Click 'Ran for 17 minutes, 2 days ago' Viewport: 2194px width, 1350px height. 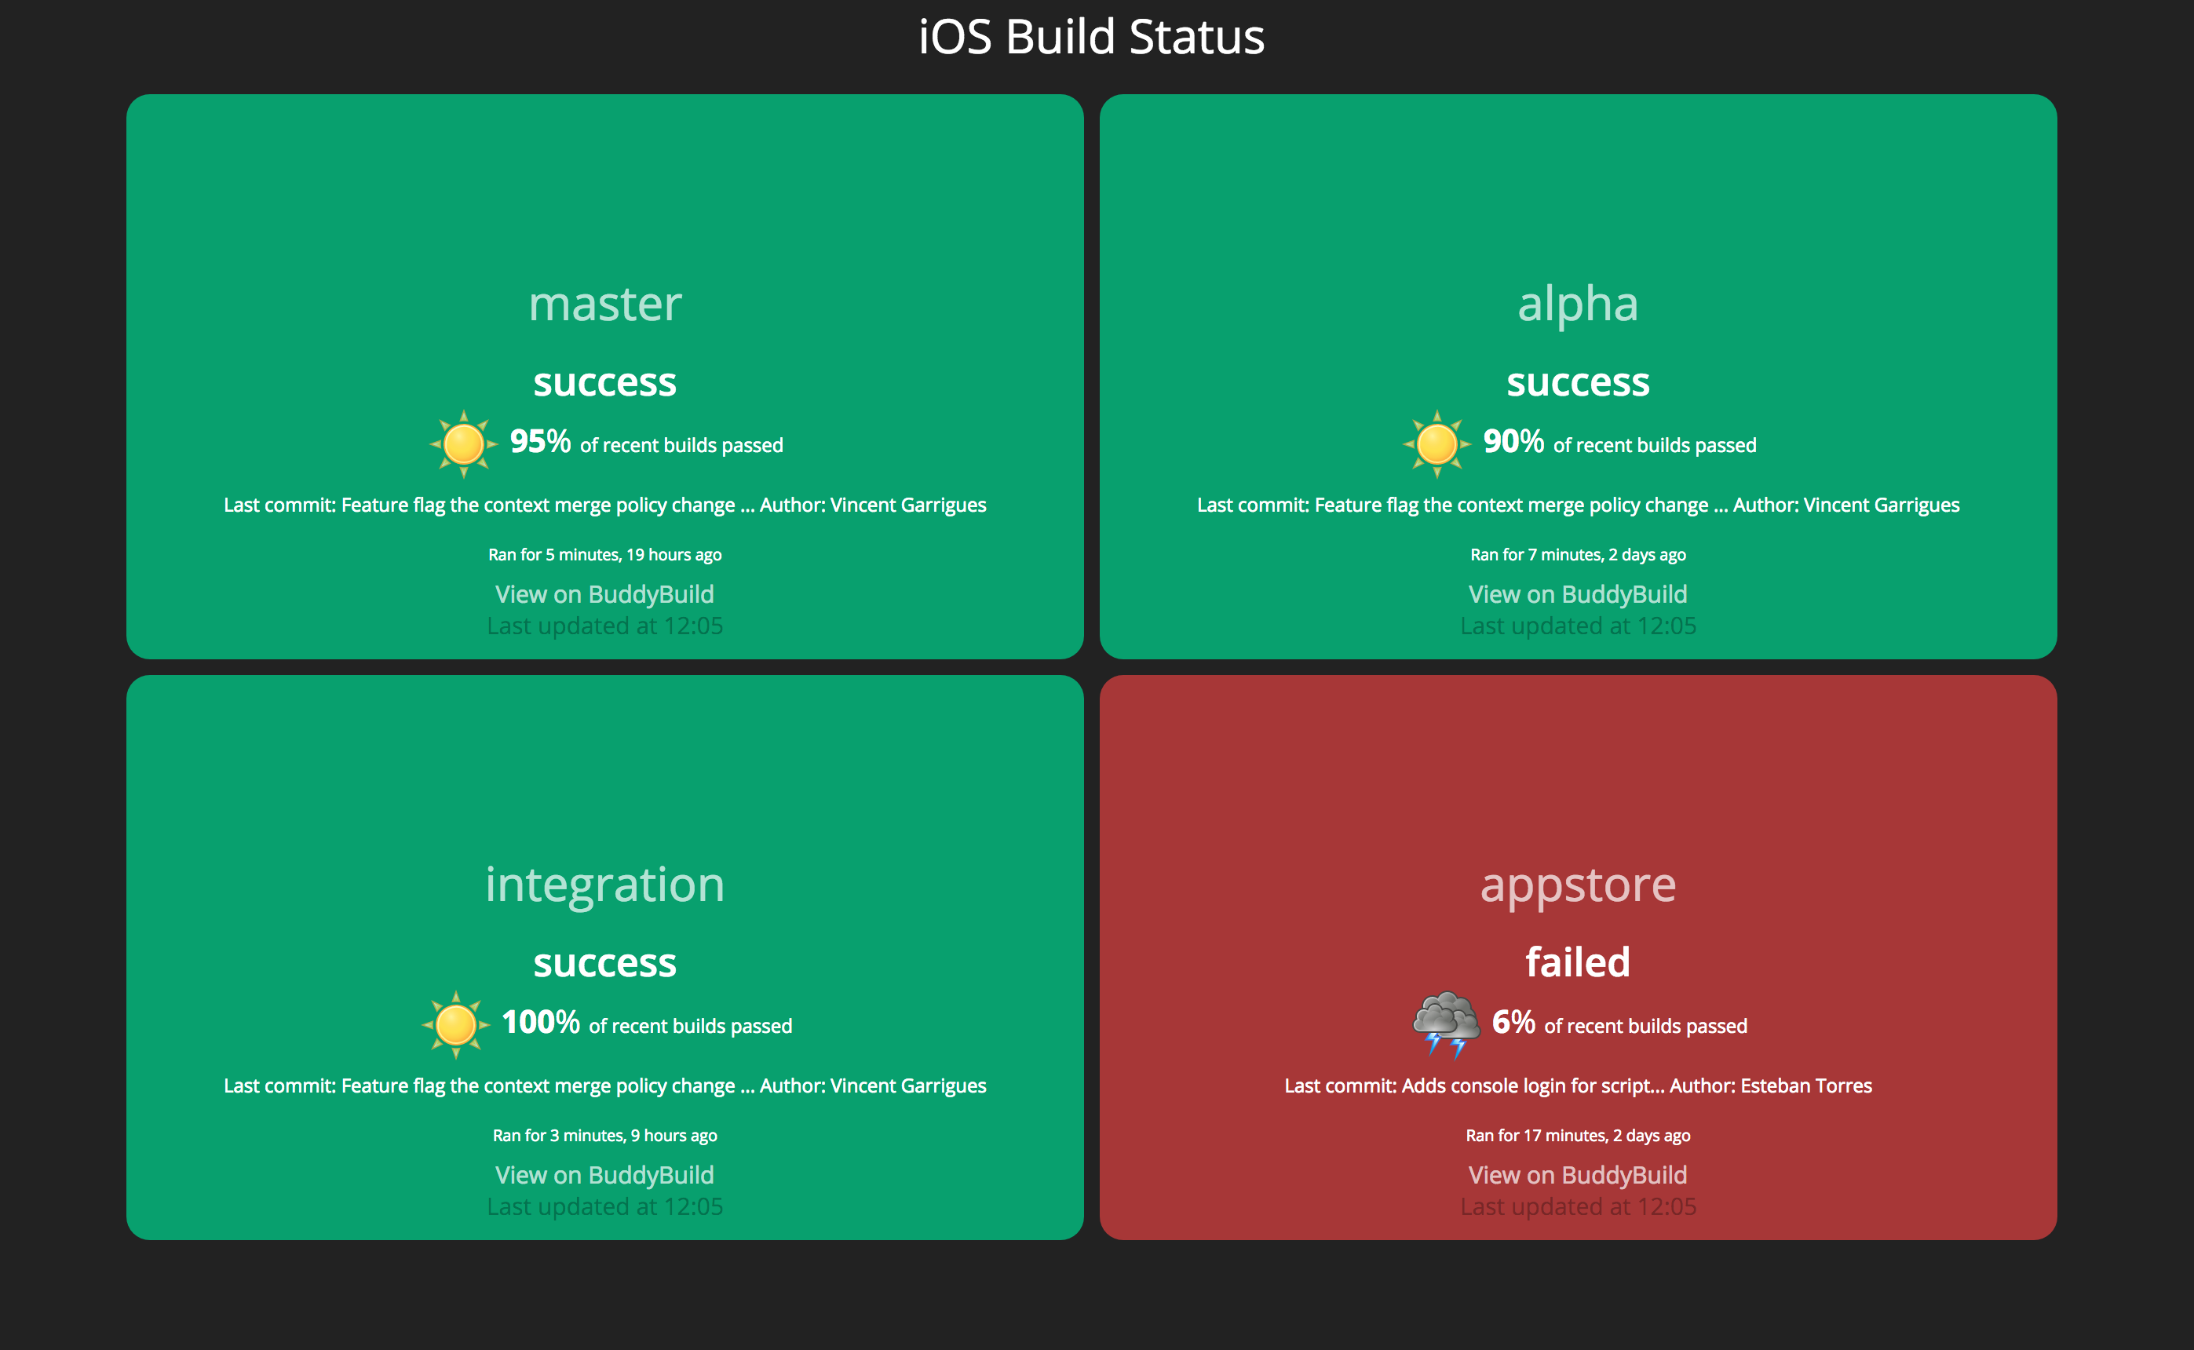click(x=1577, y=1135)
